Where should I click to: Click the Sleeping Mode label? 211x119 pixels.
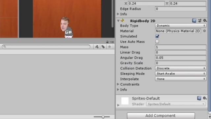132,74
